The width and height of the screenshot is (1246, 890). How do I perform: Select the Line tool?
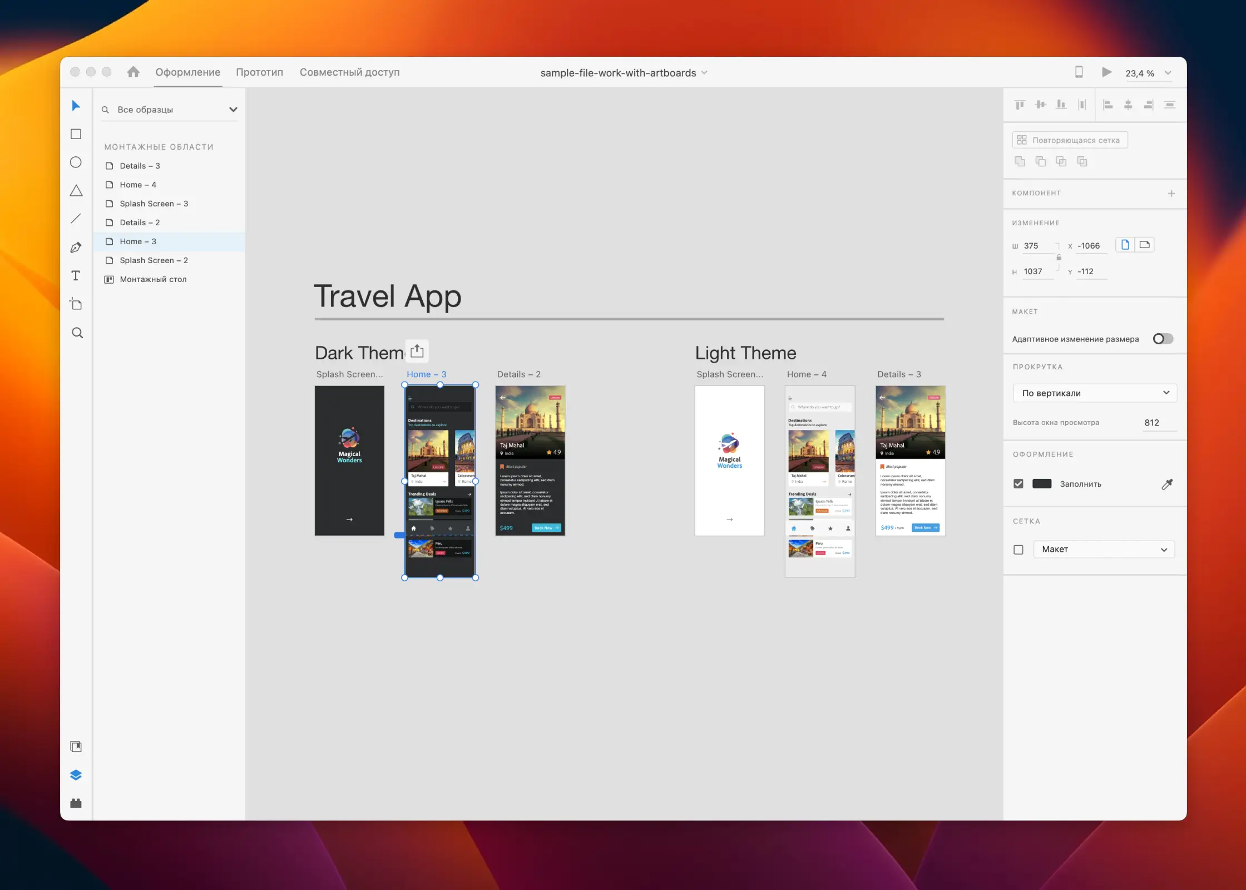coord(76,218)
